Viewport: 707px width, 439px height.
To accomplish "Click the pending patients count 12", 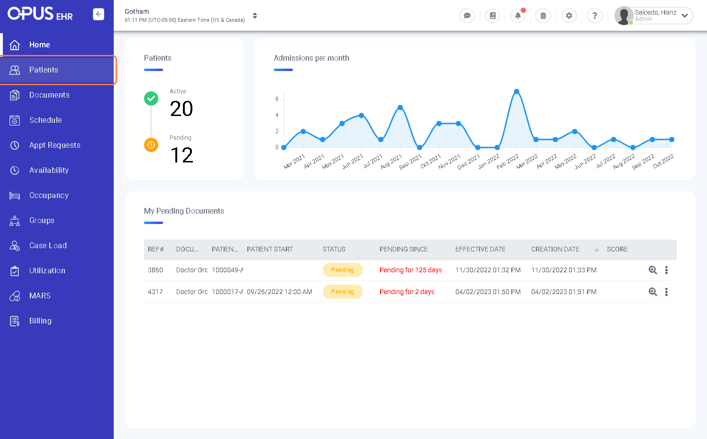I will [x=181, y=155].
